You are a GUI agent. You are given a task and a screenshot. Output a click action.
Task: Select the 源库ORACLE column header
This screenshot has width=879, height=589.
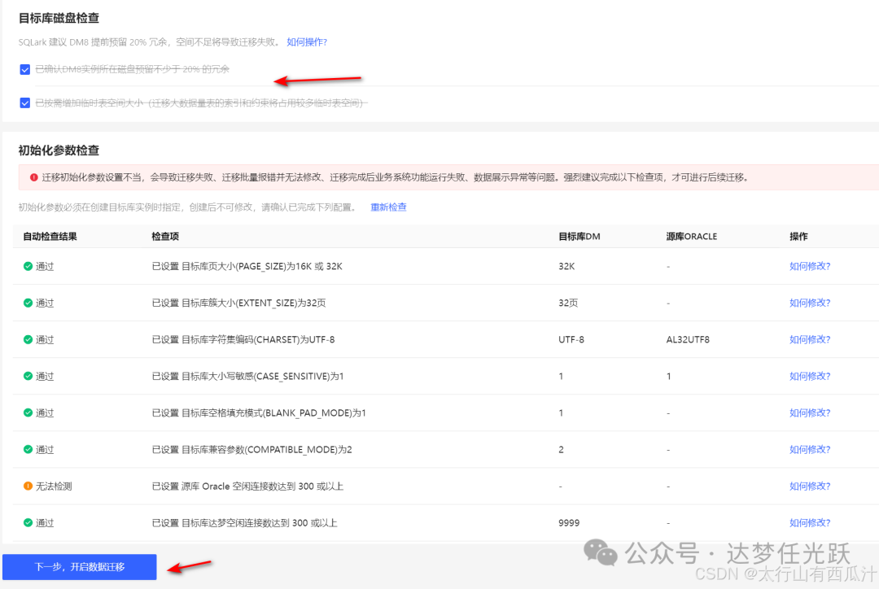click(692, 237)
